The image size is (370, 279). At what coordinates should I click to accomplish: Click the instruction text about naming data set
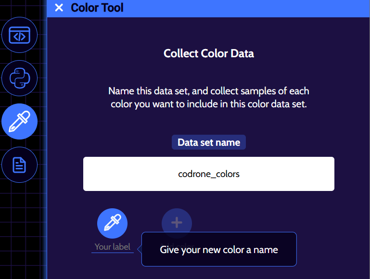(x=208, y=97)
